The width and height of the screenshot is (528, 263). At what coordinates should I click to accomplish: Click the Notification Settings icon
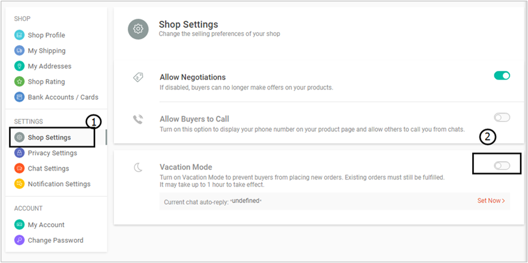point(20,184)
